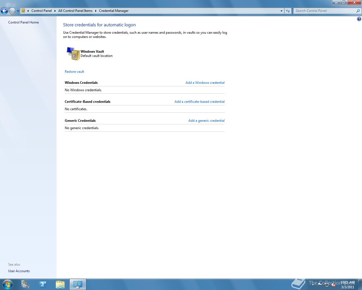Open Control Panel Home link
The image size is (362, 290).
pos(23,22)
